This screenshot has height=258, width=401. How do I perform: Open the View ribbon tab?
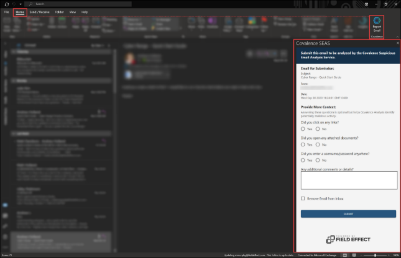pyautogui.click(x=73, y=12)
